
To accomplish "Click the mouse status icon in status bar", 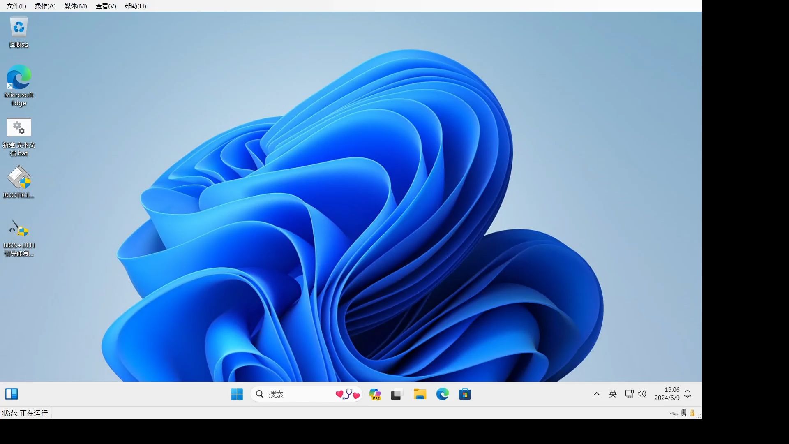I will 684,413.
